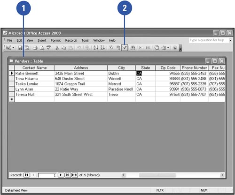Open the Window menu
The image size is (235, 195).
point(99,40)
